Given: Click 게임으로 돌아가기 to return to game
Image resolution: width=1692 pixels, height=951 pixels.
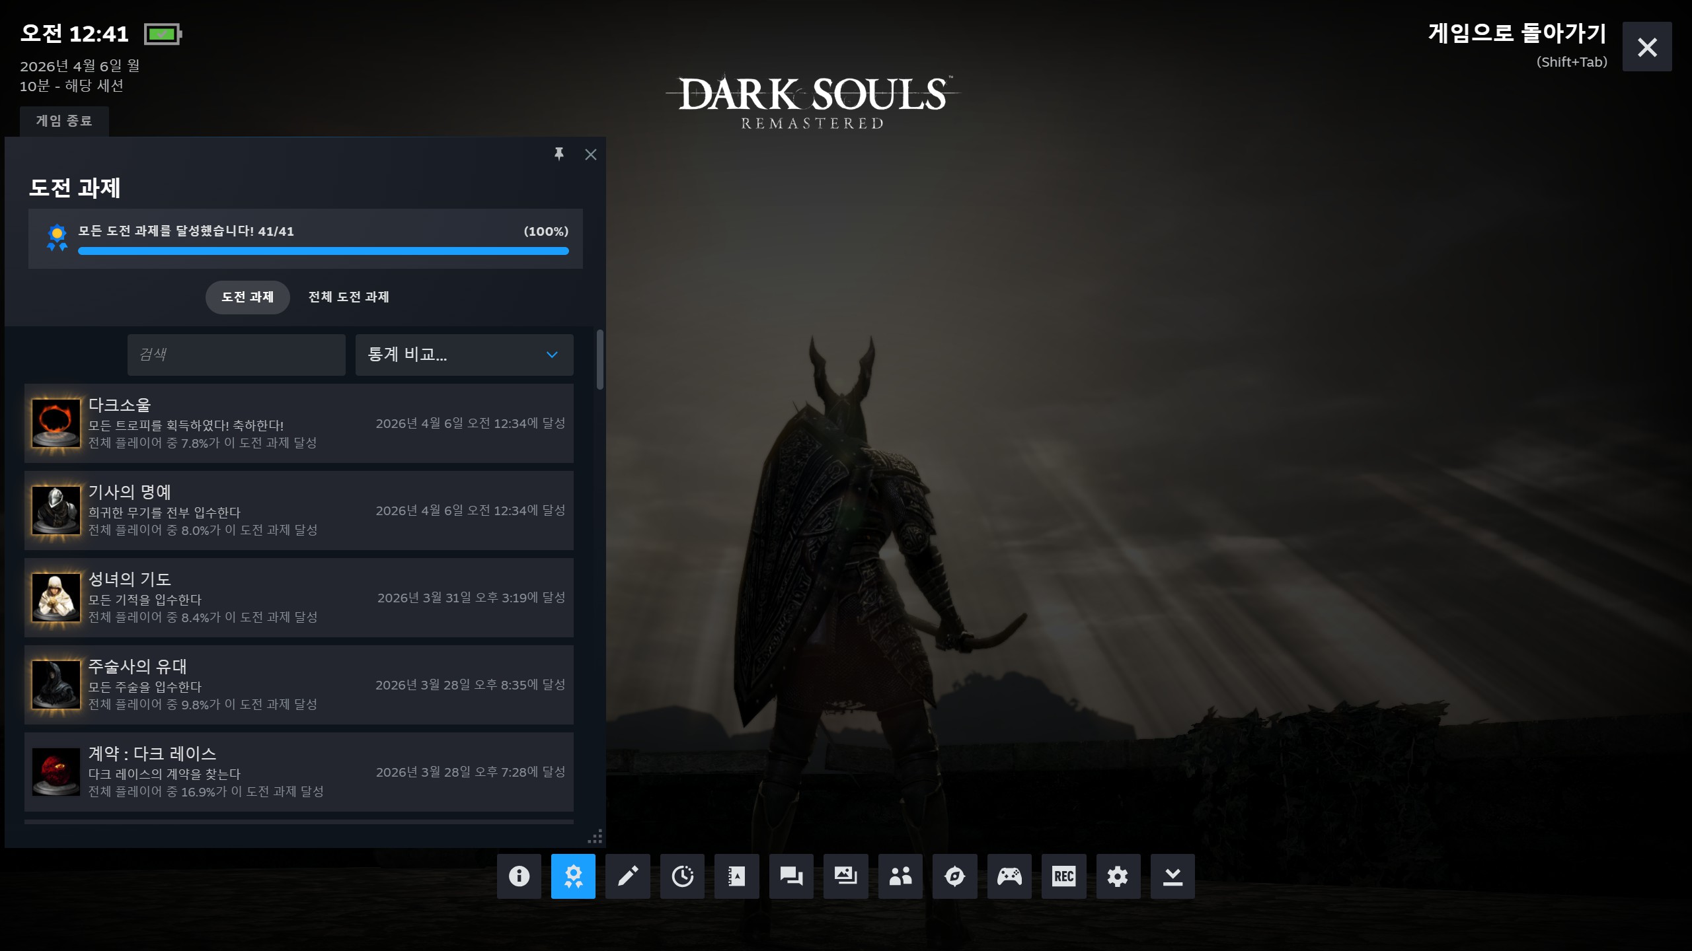Looking at the screenshot, I should point(1517,33).
